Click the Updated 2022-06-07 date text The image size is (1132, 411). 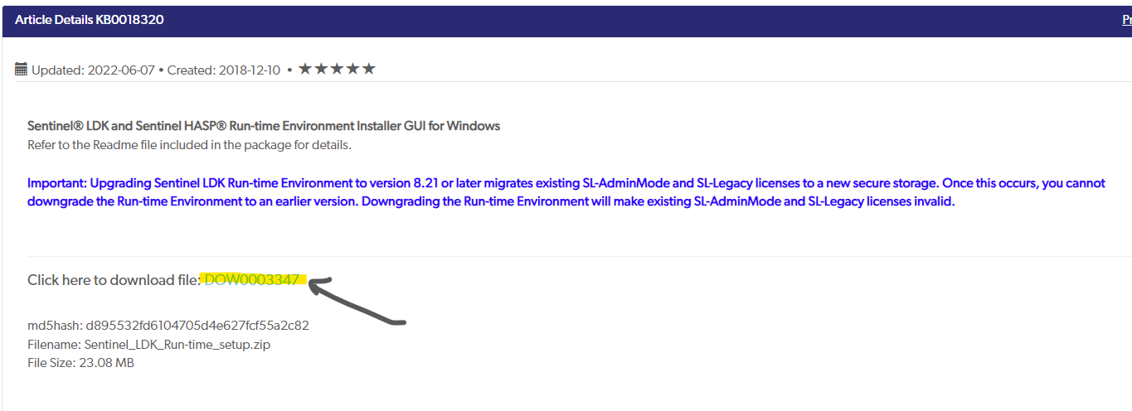(93, 70)
